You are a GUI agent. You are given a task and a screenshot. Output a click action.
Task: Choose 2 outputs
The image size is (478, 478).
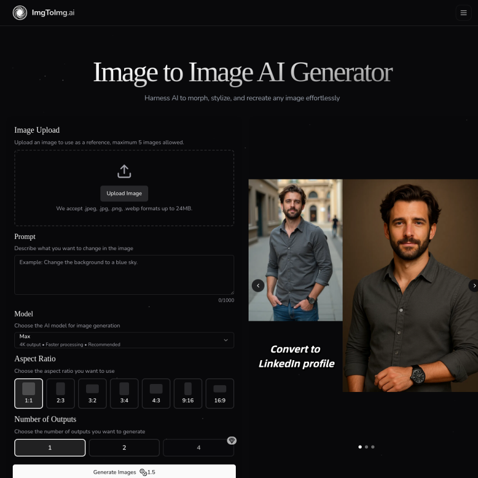[124, 448]
